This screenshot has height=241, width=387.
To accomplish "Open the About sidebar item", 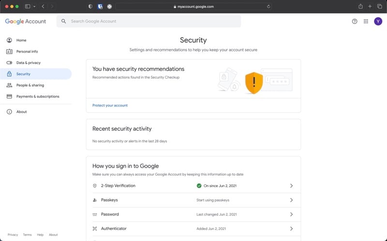I will pos(36,112).
